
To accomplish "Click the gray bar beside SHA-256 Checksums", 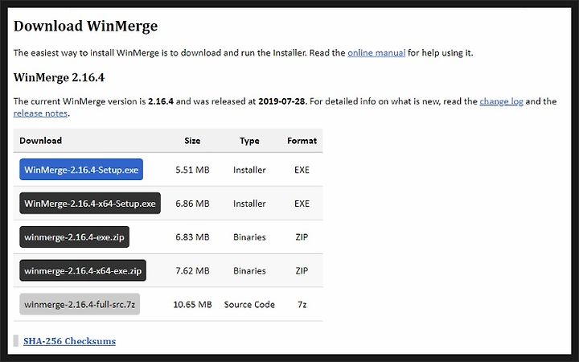I will coord(16,340).
